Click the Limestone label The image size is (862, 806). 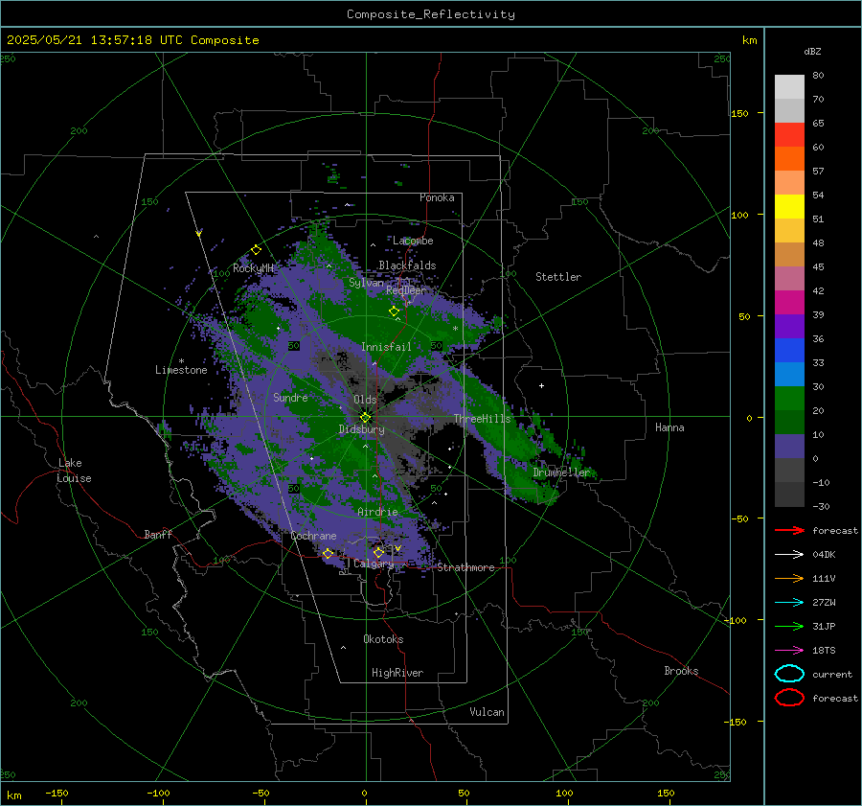tap(181, 370)
